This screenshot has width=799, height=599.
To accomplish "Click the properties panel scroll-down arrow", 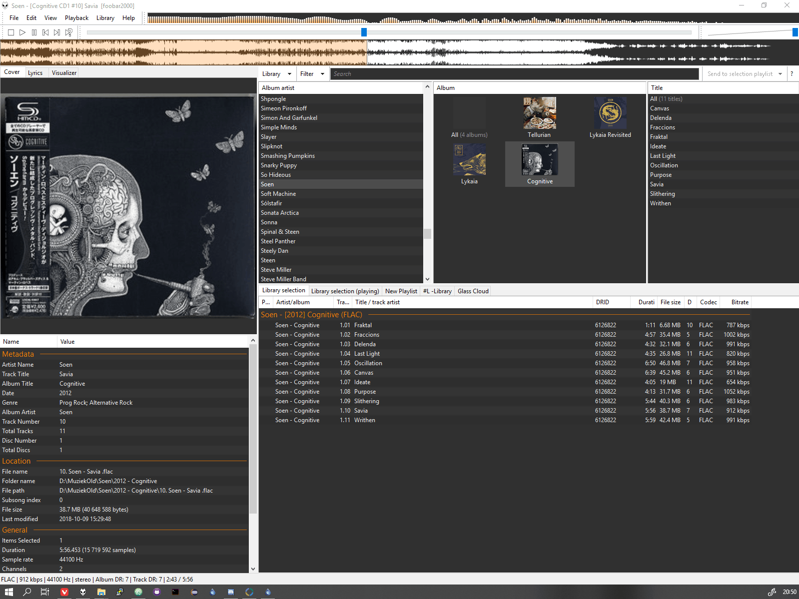I will pos(253,569).
